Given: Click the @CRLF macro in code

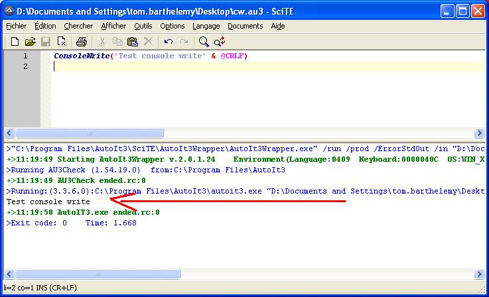Looking at the screenshot, I should tap(232, 56).
